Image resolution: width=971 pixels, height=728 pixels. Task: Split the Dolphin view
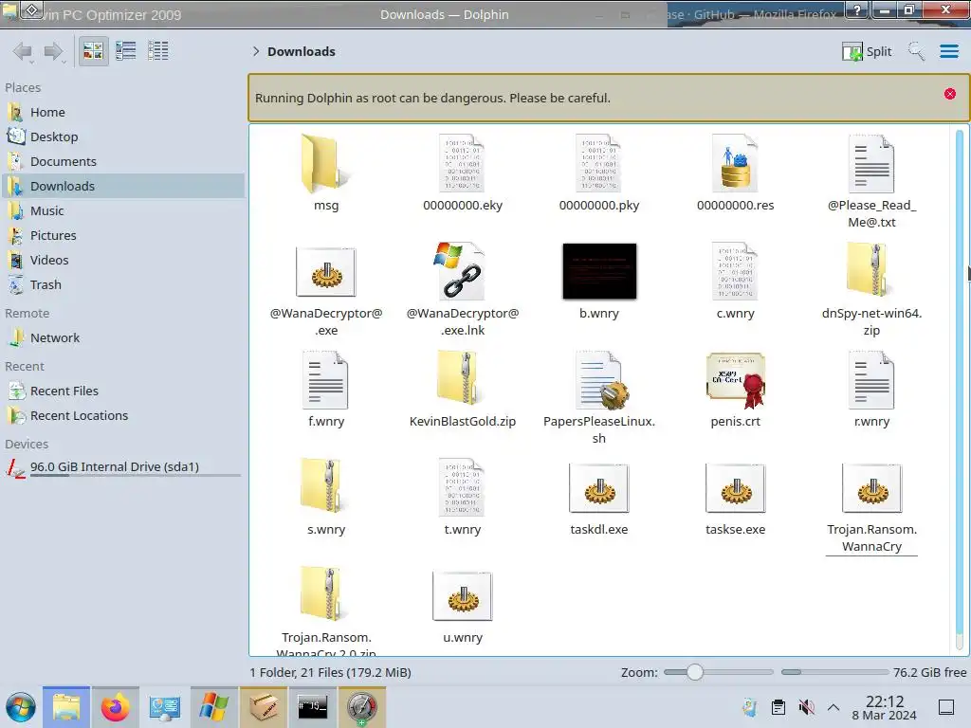[x=867, y=51]
